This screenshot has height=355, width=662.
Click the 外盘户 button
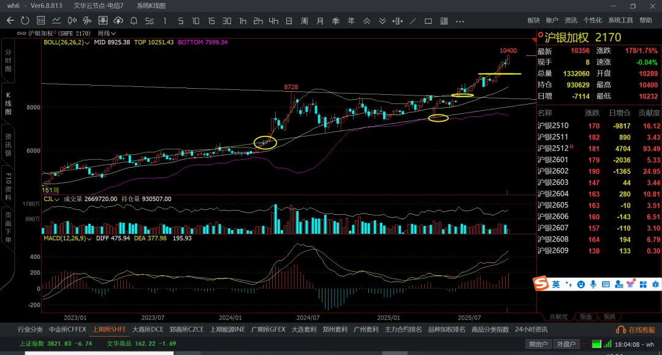click(566, 344)
